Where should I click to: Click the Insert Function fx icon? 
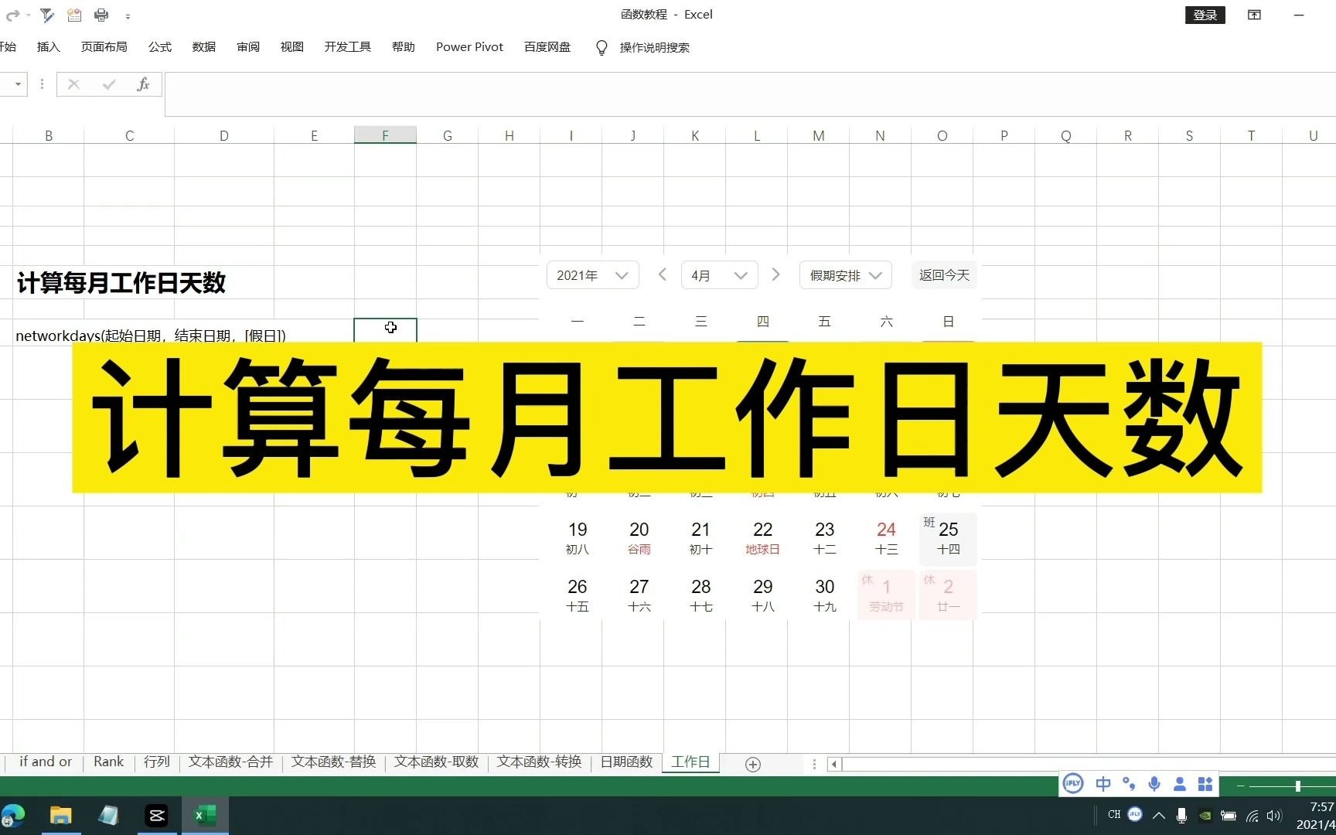[x=143, y=84]
